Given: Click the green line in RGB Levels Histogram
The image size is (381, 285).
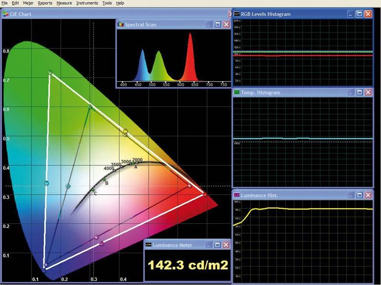Looking at the screenshot, I should point(303,52).
